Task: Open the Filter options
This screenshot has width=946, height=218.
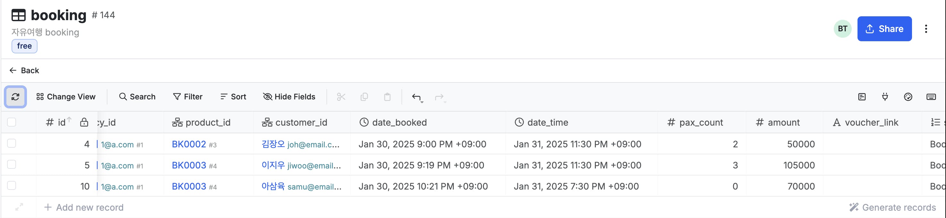Action: pyautogui.click(x=188, y=97)
